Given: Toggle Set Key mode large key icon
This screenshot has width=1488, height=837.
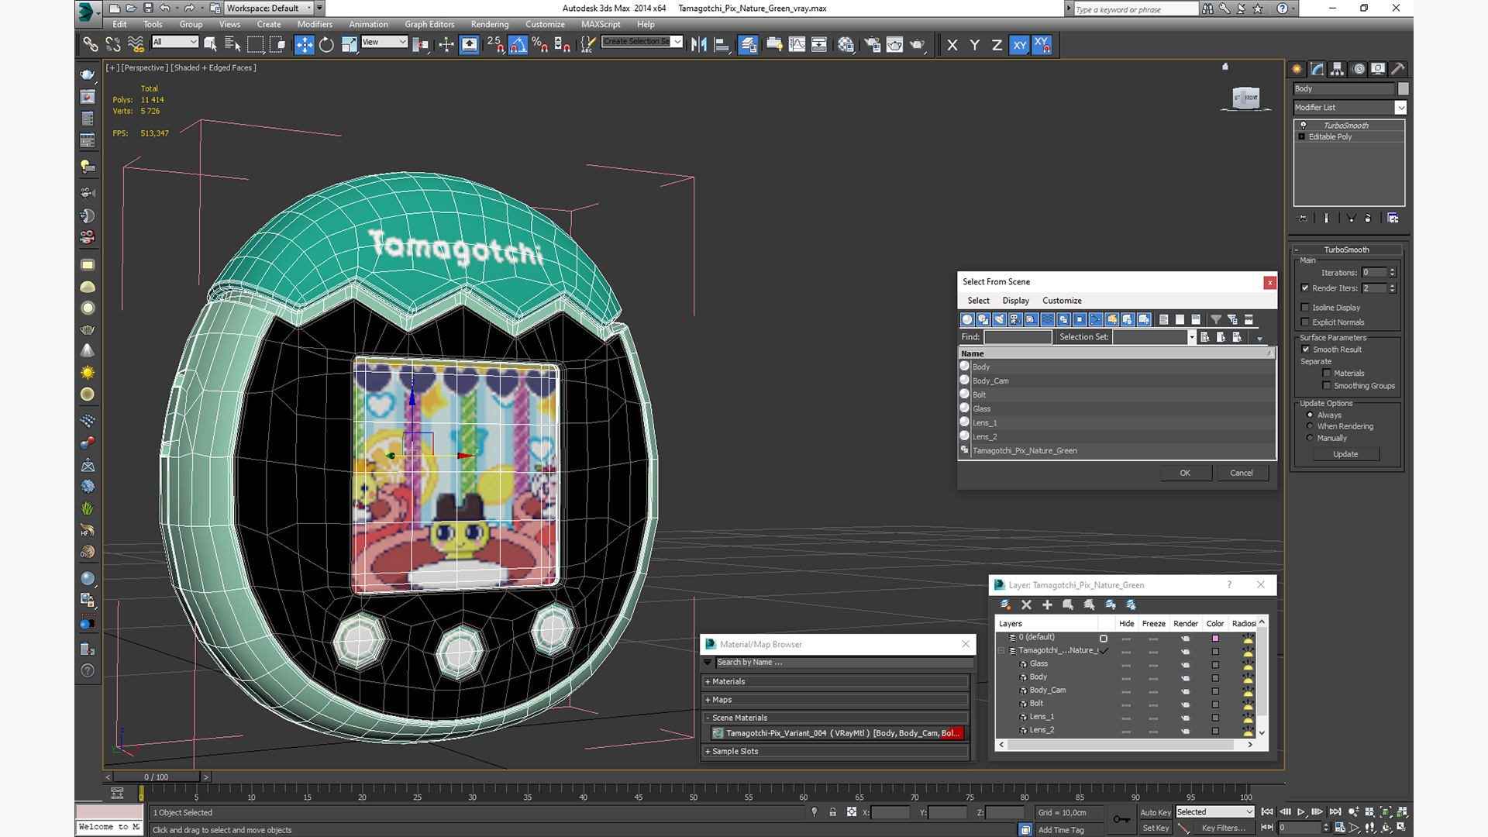Looking at the screenshot, I should point(1121,819).
